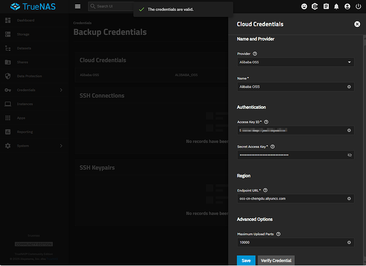Click the Storage sidebar icon

[x=8, y=35]
